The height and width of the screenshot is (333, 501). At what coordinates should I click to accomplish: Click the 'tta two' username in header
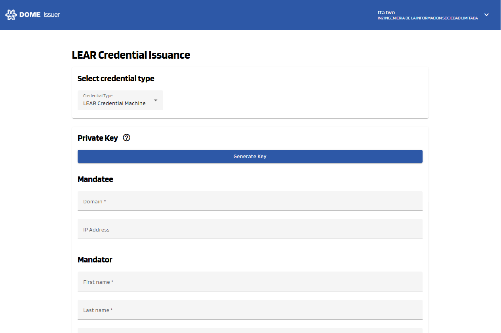(386, 12)
